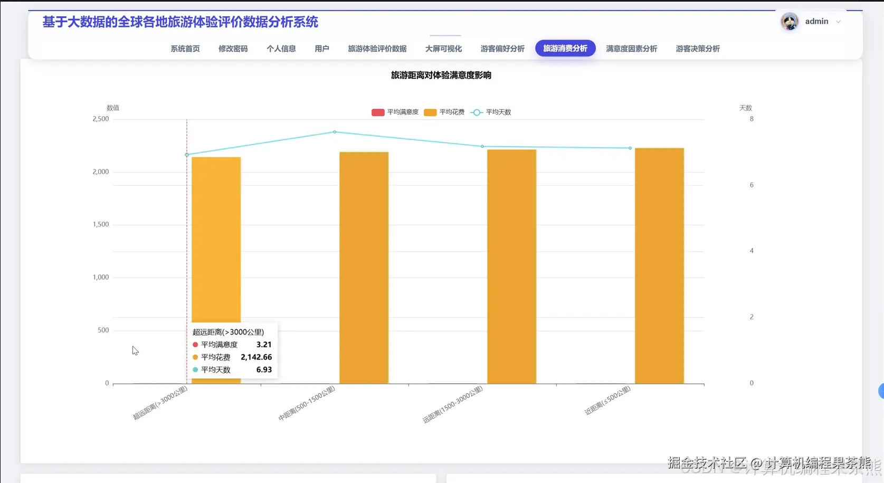The height and width of the screenshot is (483, 884).
Task: Click x-axis label 近距离(≤500公里)
Action: click(607, 401)
